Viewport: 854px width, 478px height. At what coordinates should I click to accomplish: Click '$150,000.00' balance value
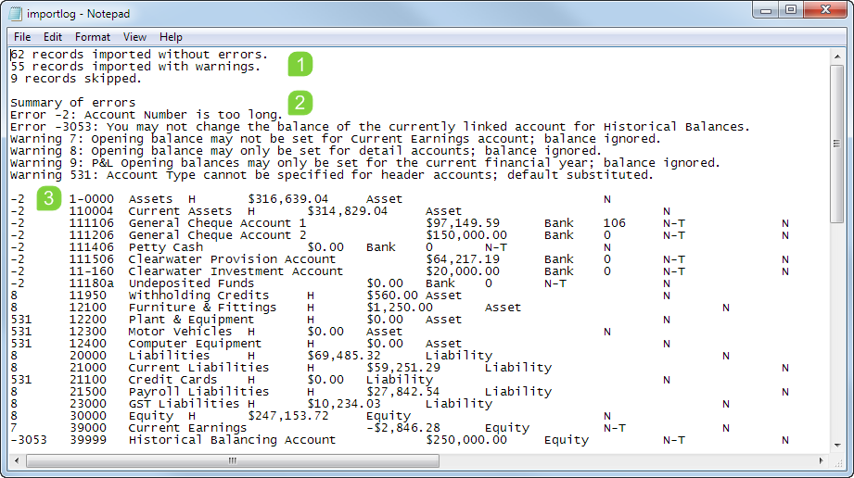[466, 234]
